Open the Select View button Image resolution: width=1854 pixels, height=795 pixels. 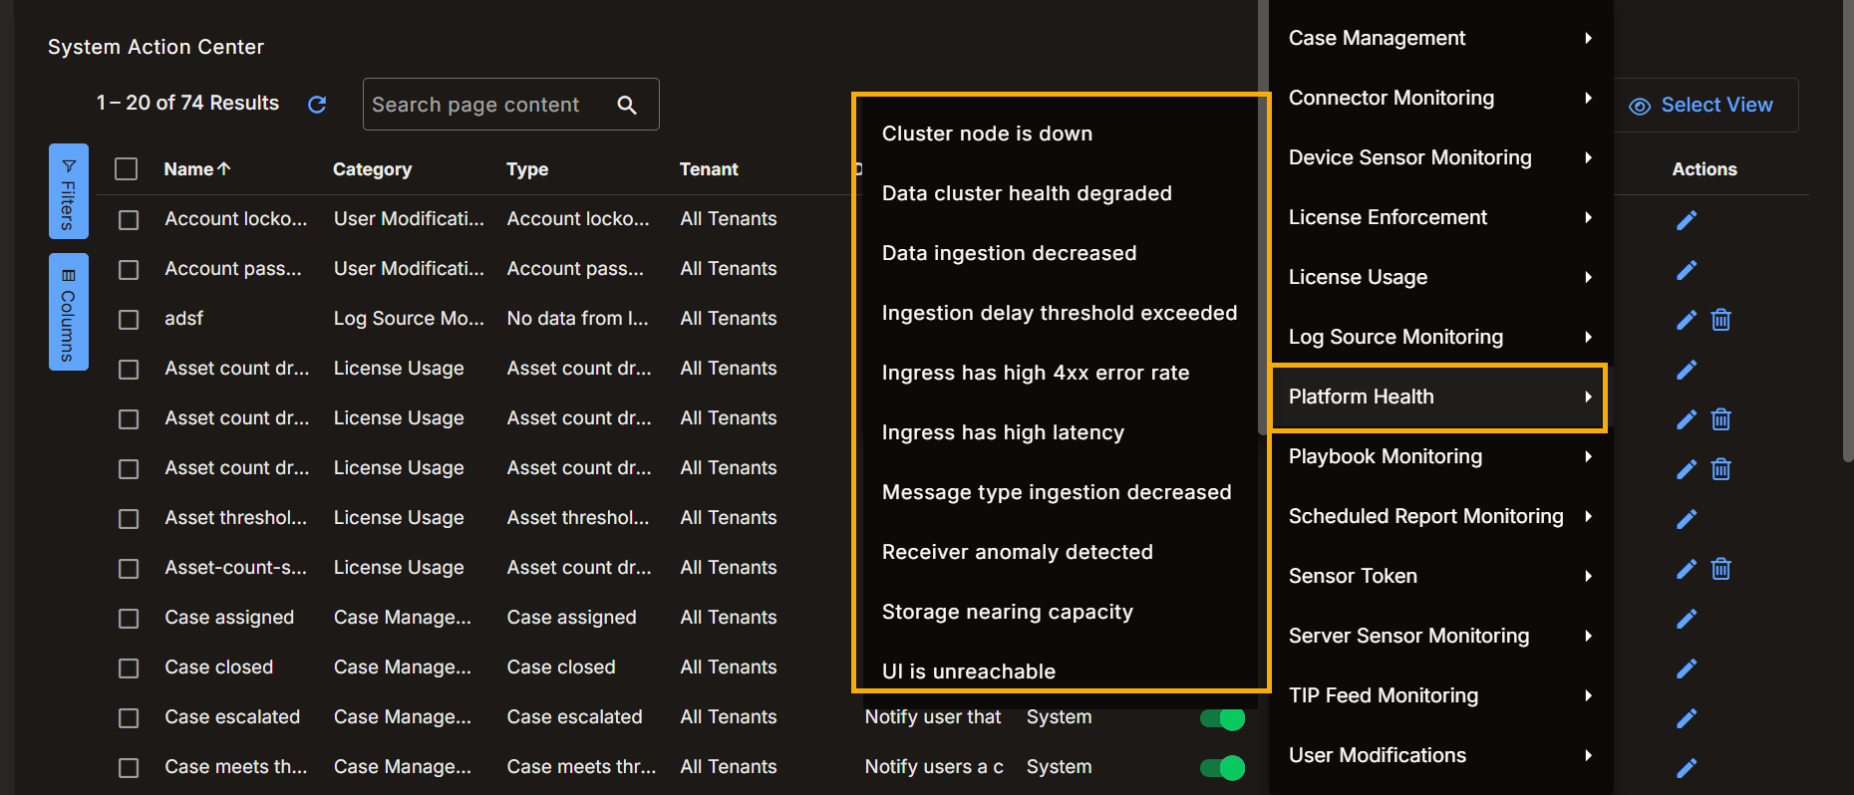[1701, 105]
